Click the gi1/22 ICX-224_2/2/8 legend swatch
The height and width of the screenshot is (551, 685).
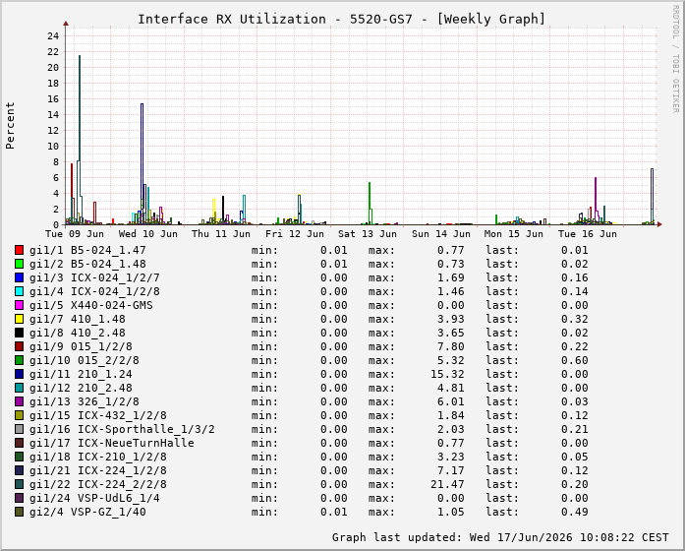click(19, 484)
